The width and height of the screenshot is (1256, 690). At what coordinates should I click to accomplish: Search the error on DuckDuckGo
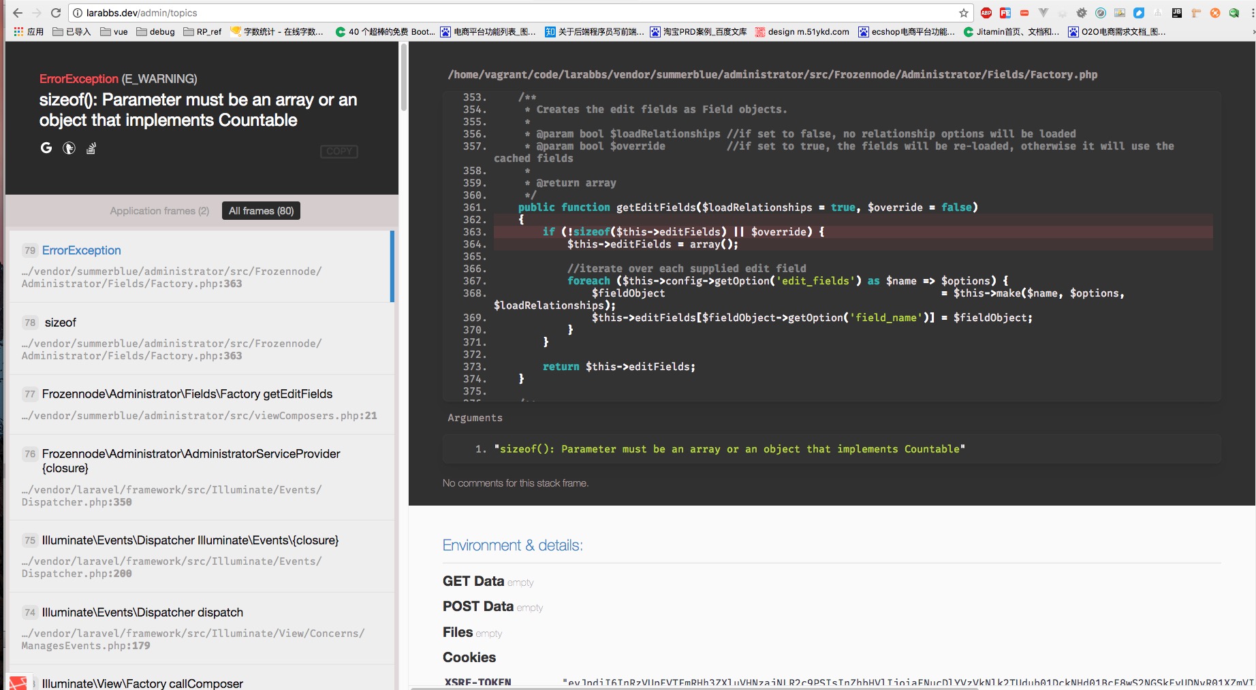pos(69,148)
